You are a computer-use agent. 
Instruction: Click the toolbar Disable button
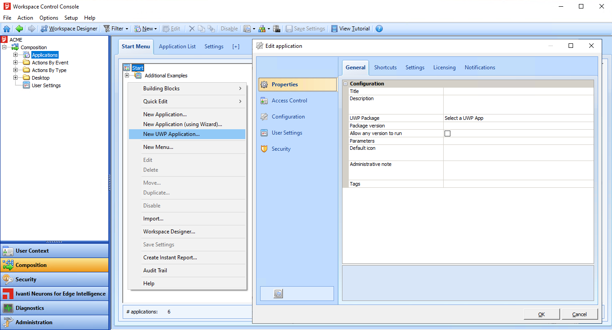click(229, 29)
